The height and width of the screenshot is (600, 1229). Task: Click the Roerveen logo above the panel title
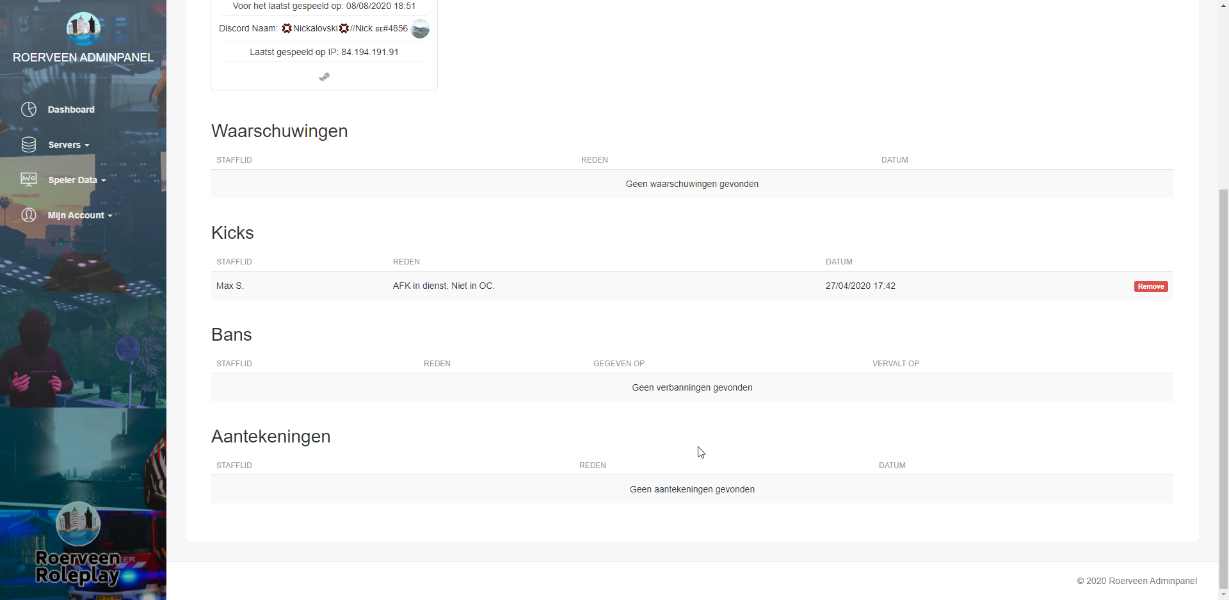[x=83, y=28]
